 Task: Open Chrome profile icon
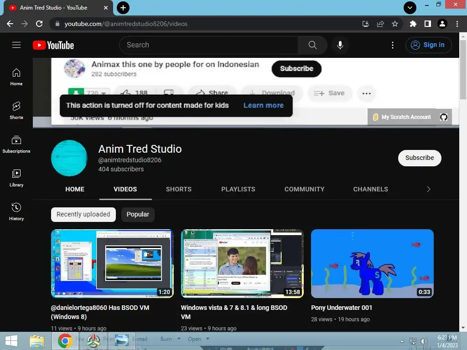coord(442,24)
